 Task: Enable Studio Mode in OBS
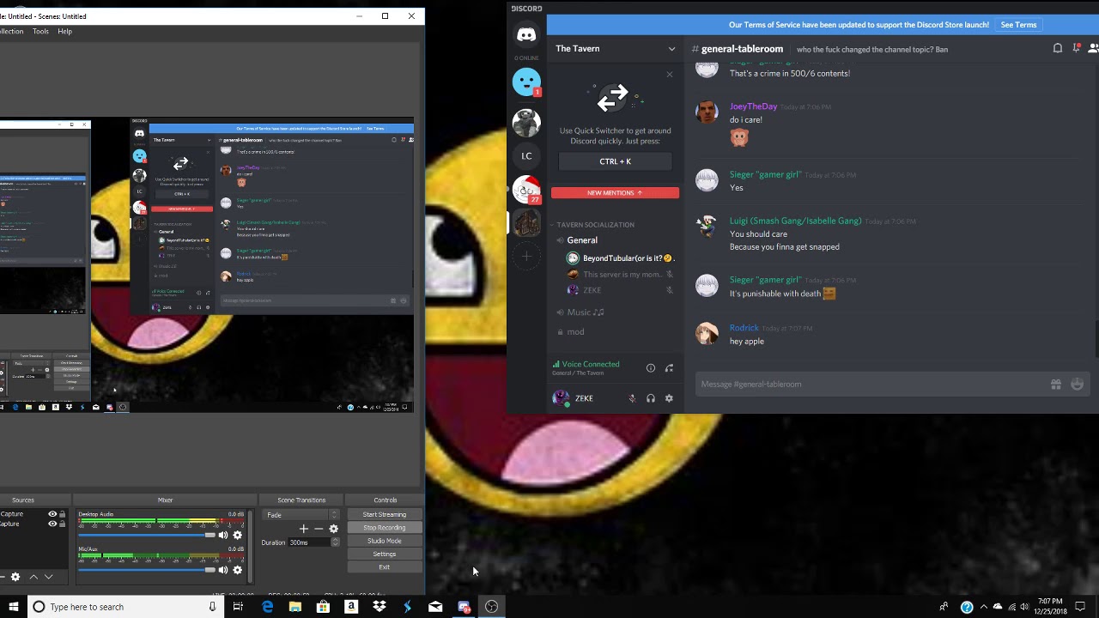click(x=385, y=541)
